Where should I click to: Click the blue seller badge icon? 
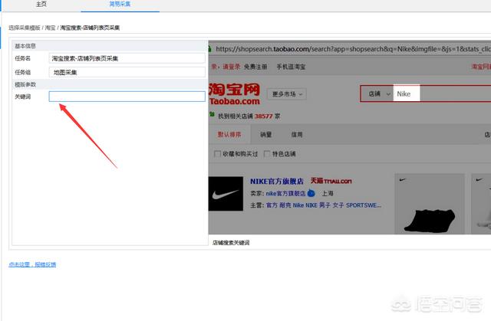pos(311,193)
